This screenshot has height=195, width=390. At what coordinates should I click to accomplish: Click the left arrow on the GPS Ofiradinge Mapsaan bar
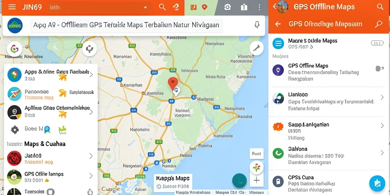click(x=278, y=24)
